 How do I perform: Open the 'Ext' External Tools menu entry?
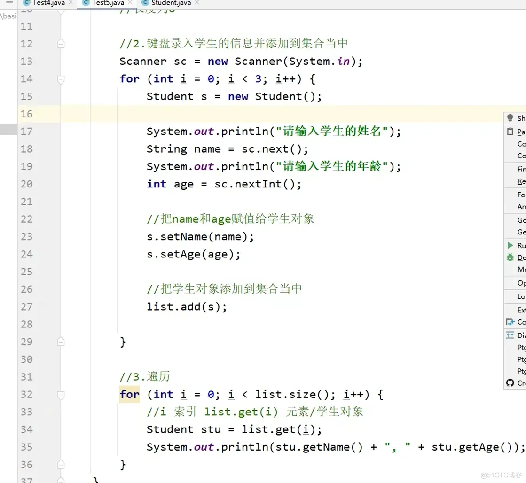coord(521,310)
